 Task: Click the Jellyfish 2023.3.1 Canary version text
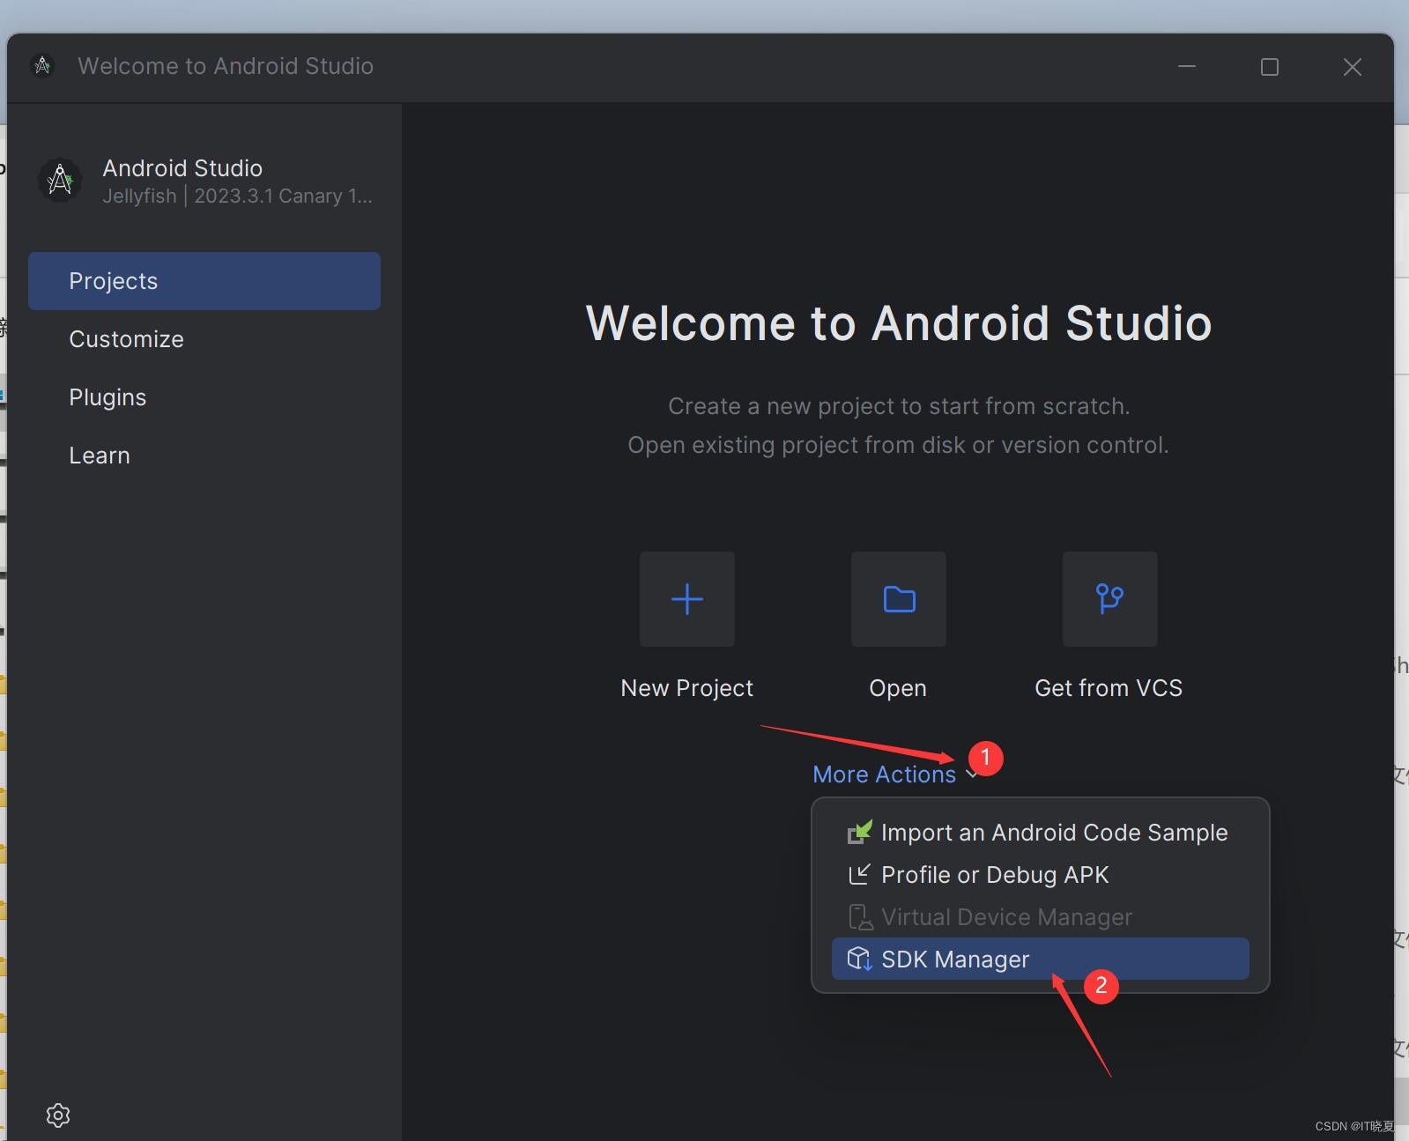237,196
